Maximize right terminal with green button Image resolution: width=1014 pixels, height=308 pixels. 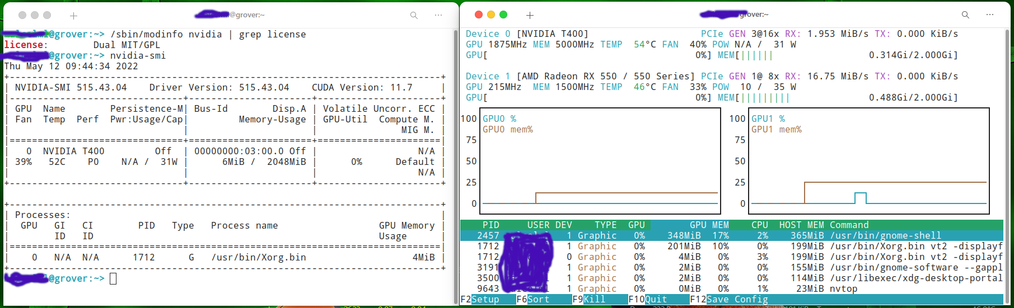tap(503, 15)
